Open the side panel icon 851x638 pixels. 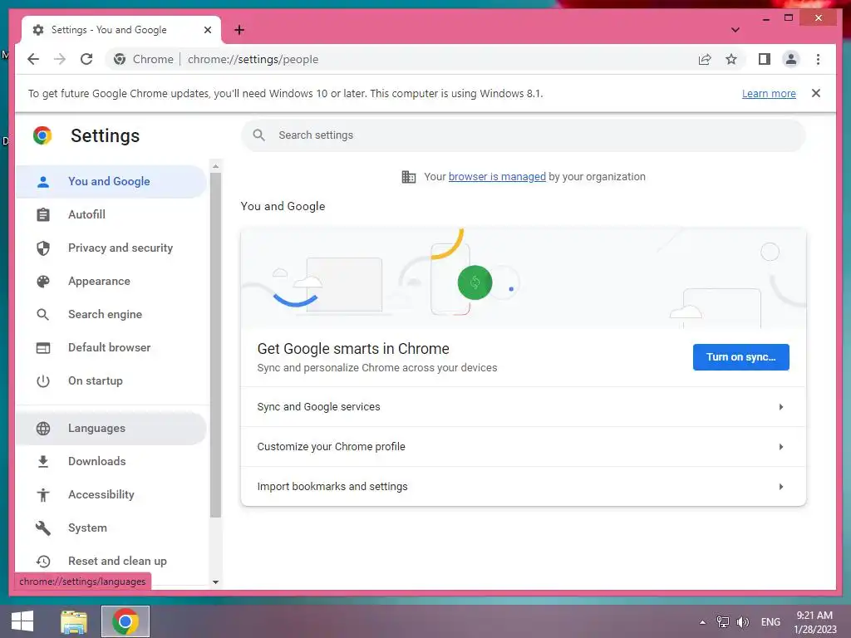pos(765,59)
